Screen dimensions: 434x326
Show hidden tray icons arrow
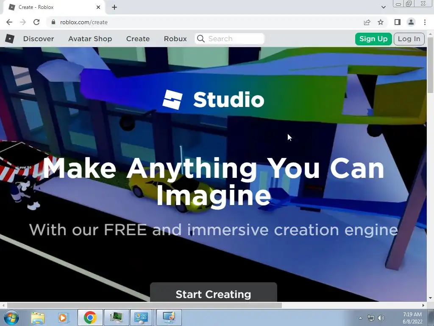pyautogui.click(x=360, y=318)
